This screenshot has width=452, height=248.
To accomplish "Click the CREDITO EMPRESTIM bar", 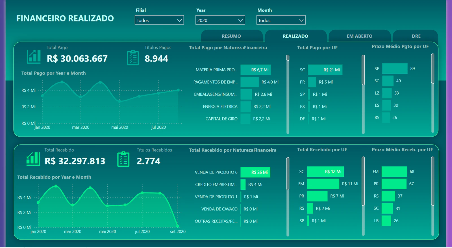I will [x=243, y=185].
